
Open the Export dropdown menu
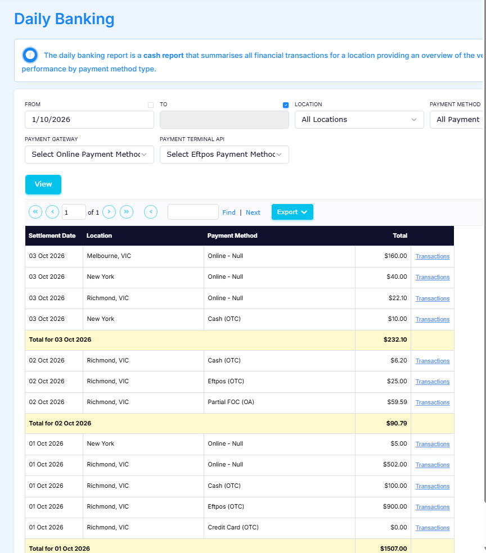[292, 212]
